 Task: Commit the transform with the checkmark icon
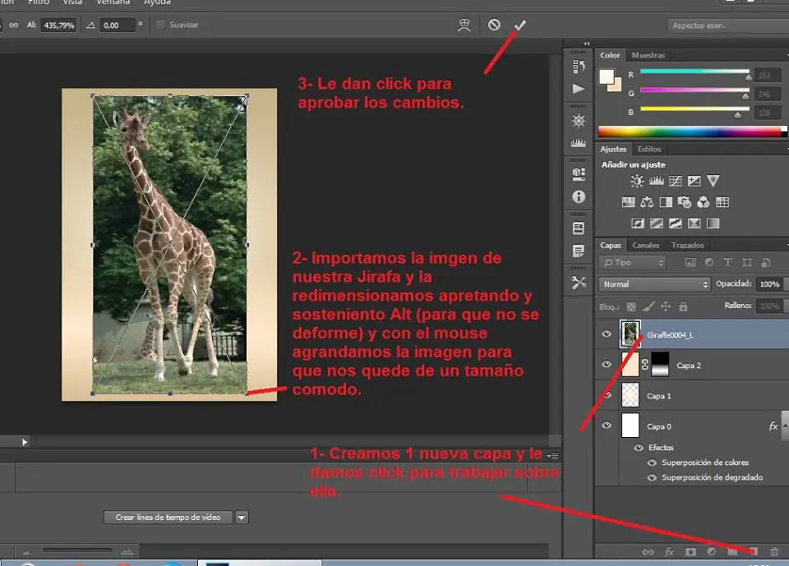tap(519, 25)
